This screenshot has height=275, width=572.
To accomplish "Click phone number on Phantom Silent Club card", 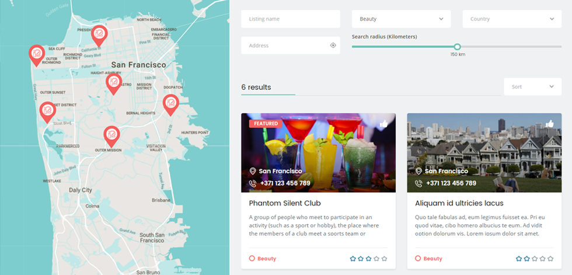I will 285,183.
